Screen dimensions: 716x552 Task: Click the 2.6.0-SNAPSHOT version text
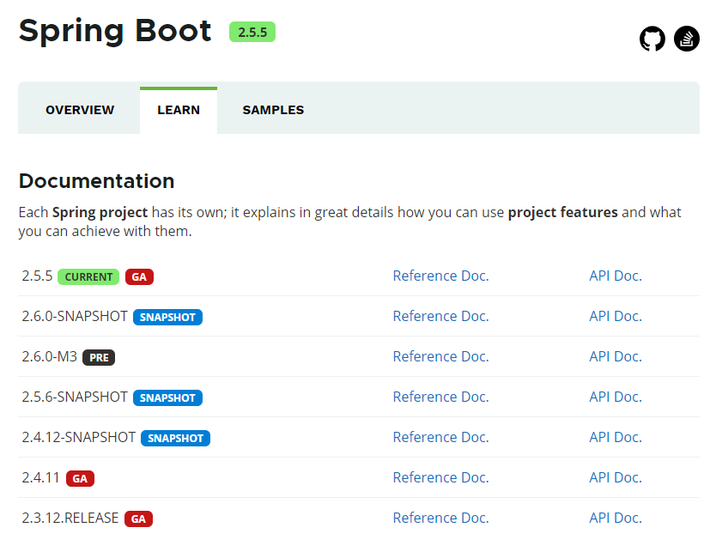pos(75,316)
